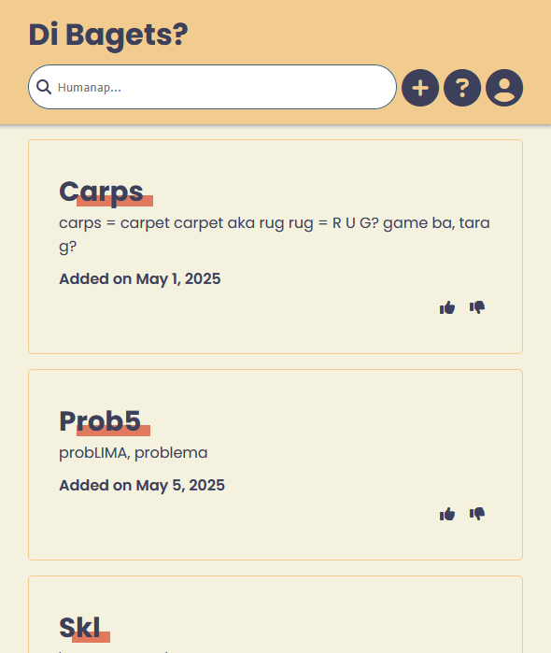Viewport: 551px width, 653px height.
Task: Open the Carps word heading
Action: tap(101, 192)
